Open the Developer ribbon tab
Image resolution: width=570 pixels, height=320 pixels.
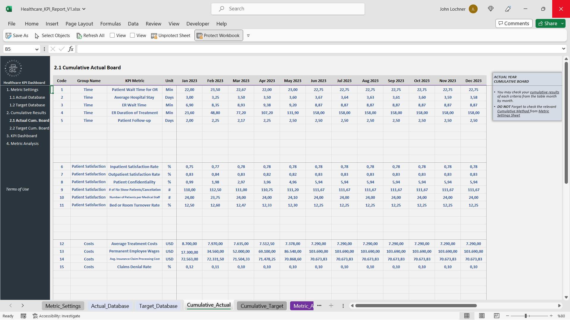tap(198, 24)
